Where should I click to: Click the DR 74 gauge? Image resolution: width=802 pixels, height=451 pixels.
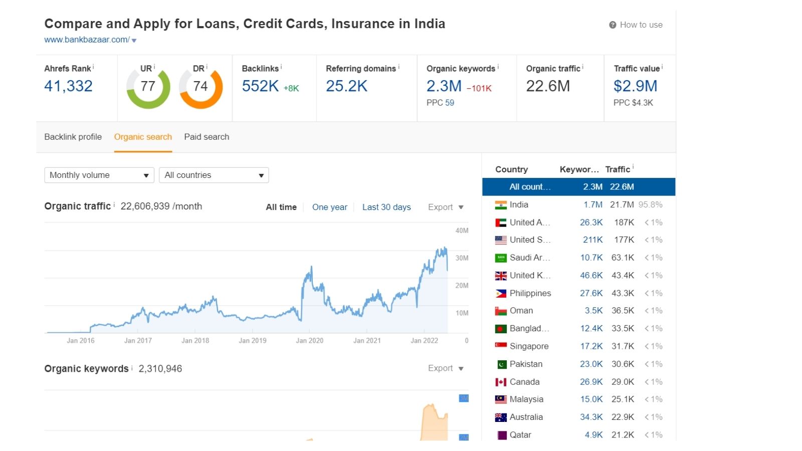click(x=200, y=88)
